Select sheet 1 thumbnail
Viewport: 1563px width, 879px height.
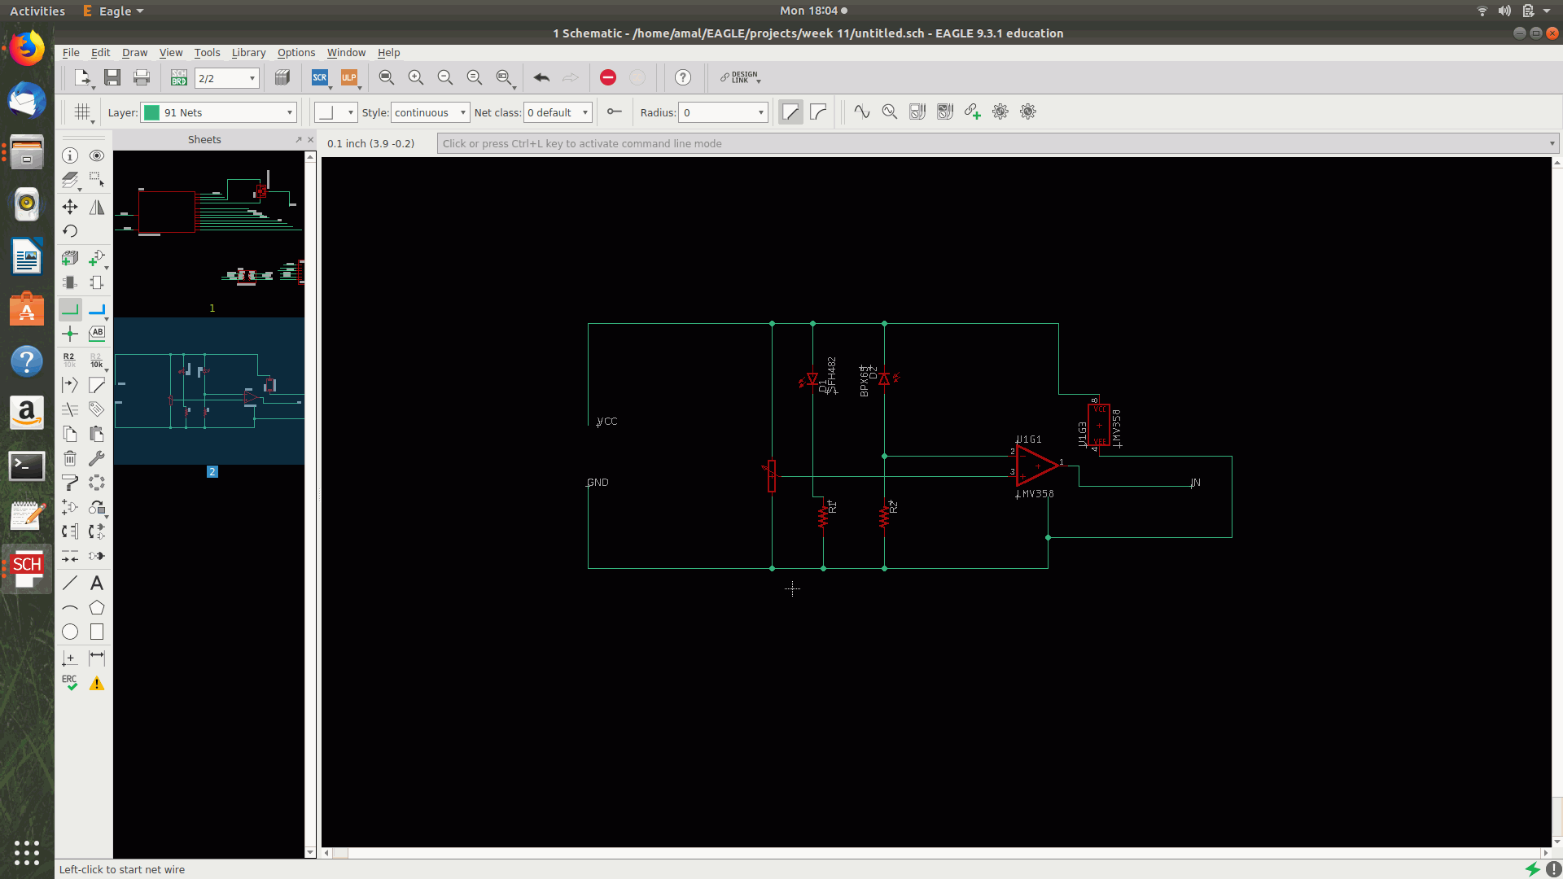(x=209, y=228)
